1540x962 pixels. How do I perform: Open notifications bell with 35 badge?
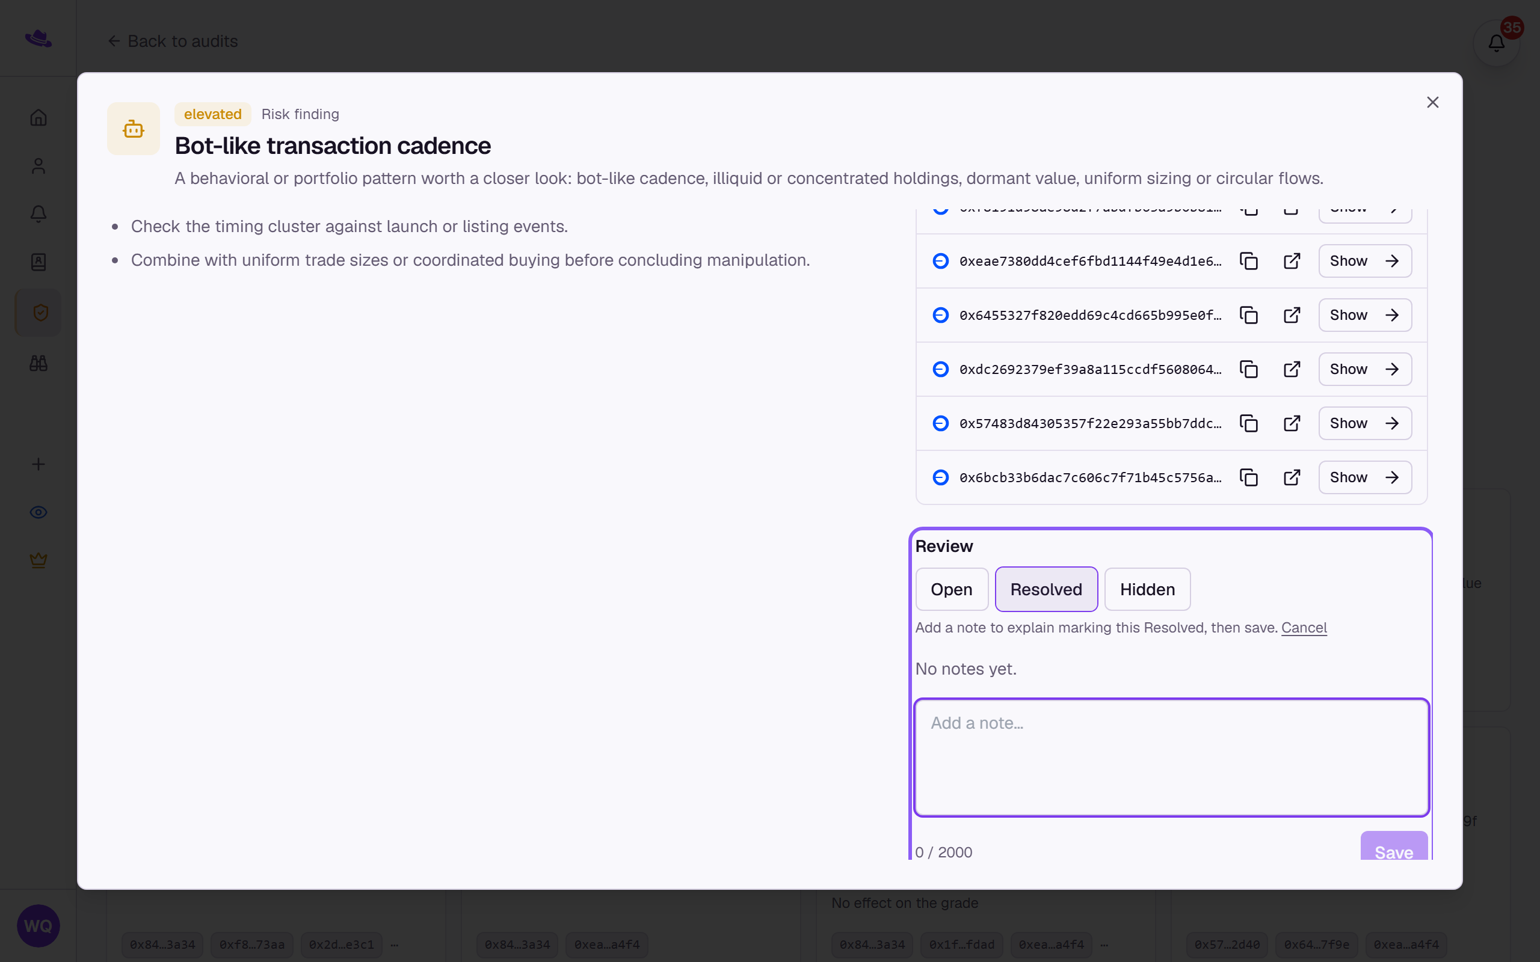click(x=1496, y=43)
